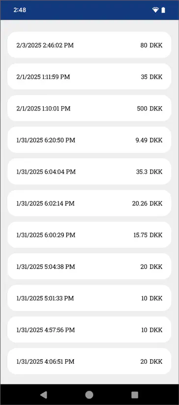179x405 pixels.
Task: Open the 20 DKK transaction at 5:04:38 PM
Action: point(89,266)
